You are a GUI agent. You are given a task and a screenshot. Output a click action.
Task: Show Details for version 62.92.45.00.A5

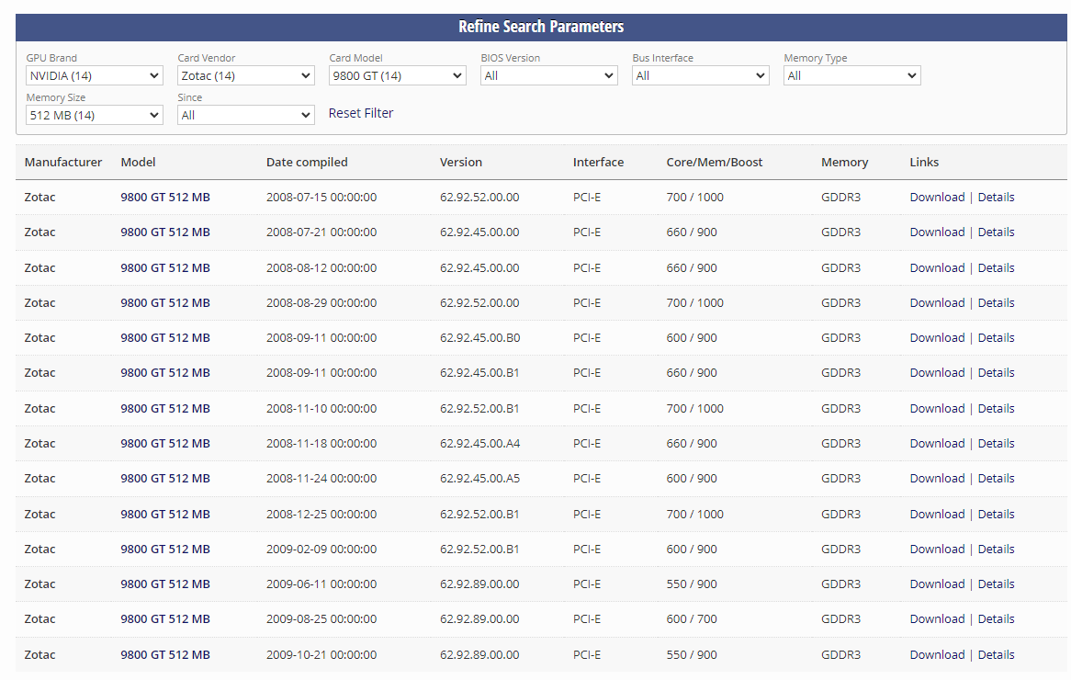click(996, 479)
